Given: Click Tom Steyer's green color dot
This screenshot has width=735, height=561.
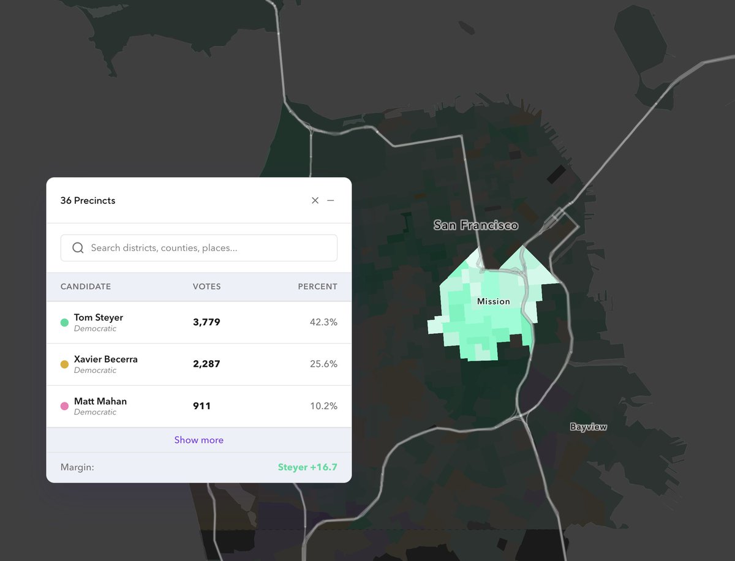Looking at the screenshot, I should point(64,322).
